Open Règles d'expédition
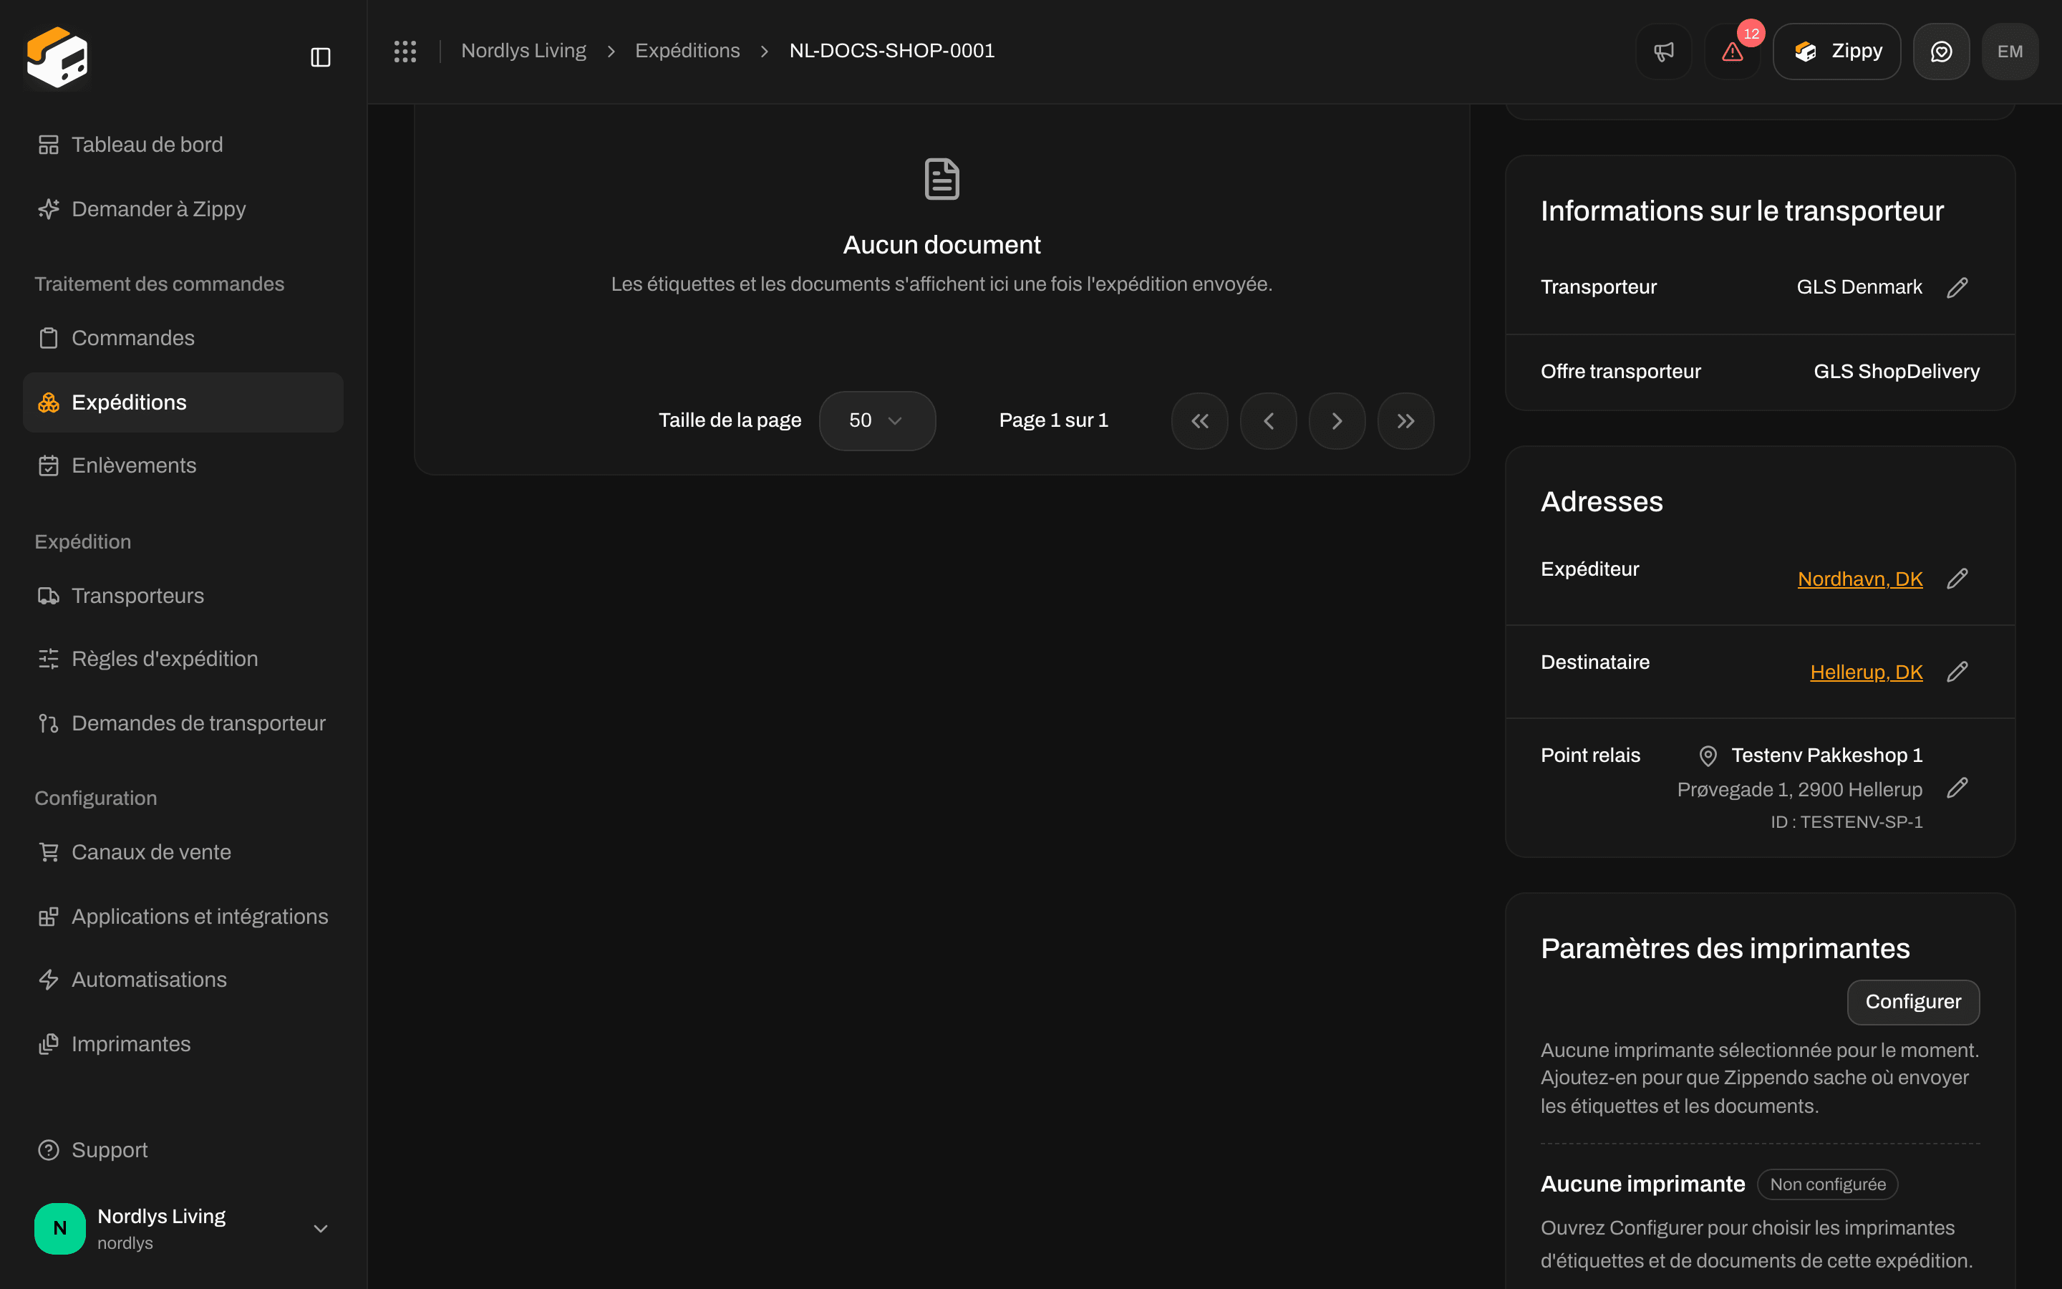 click(183, 659)
